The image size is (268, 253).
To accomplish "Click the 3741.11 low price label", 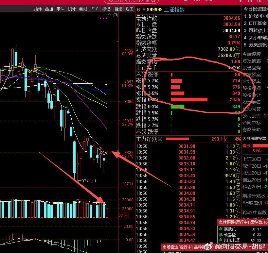I will pyautogui.click(x=89, y=181).
